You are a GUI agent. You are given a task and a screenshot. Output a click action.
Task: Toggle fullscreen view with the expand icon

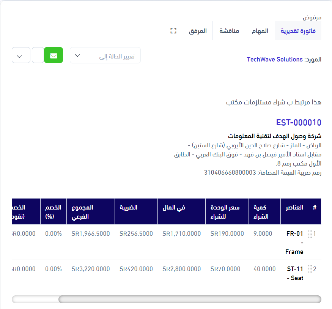[173, 31]
